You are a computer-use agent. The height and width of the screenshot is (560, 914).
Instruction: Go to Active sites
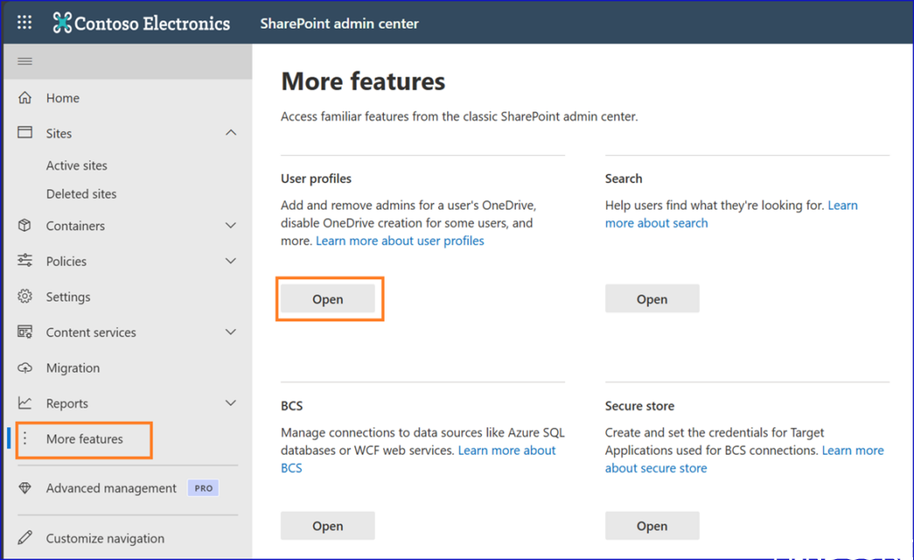77,166
